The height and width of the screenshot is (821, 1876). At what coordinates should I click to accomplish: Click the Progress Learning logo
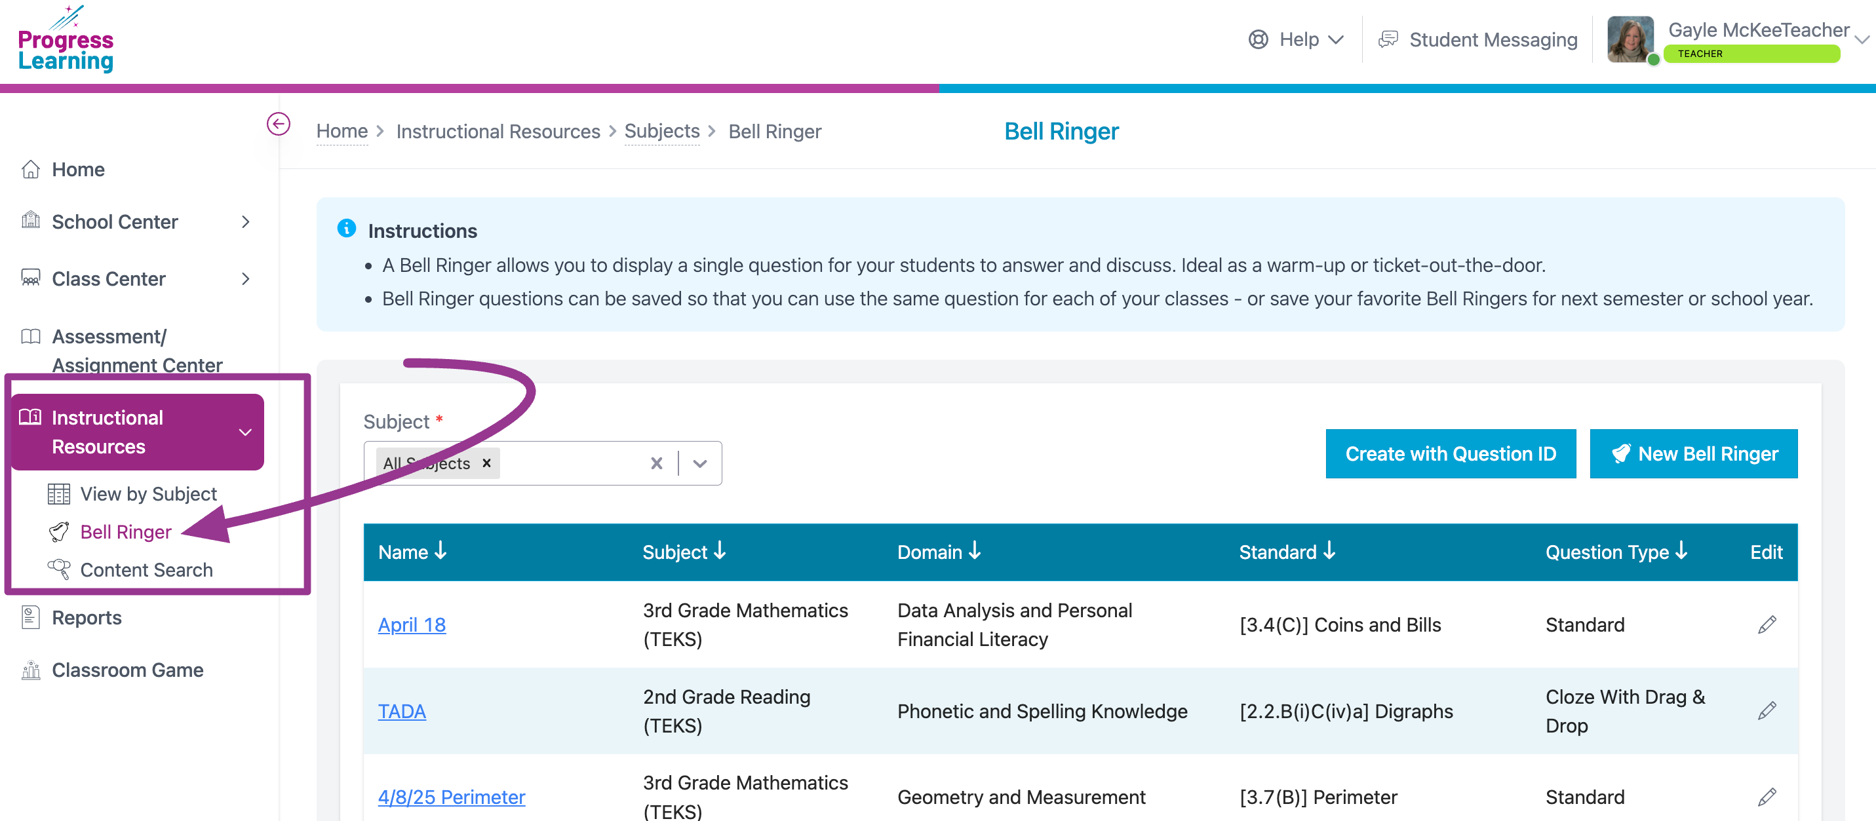point(66,39)
